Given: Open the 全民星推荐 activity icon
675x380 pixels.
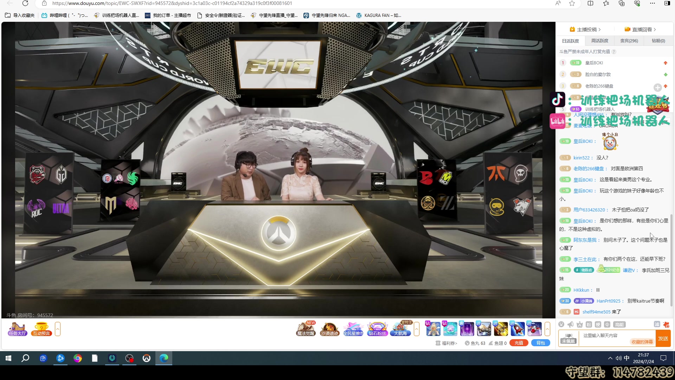Looking at the screenshot, I should pos(353,329).
